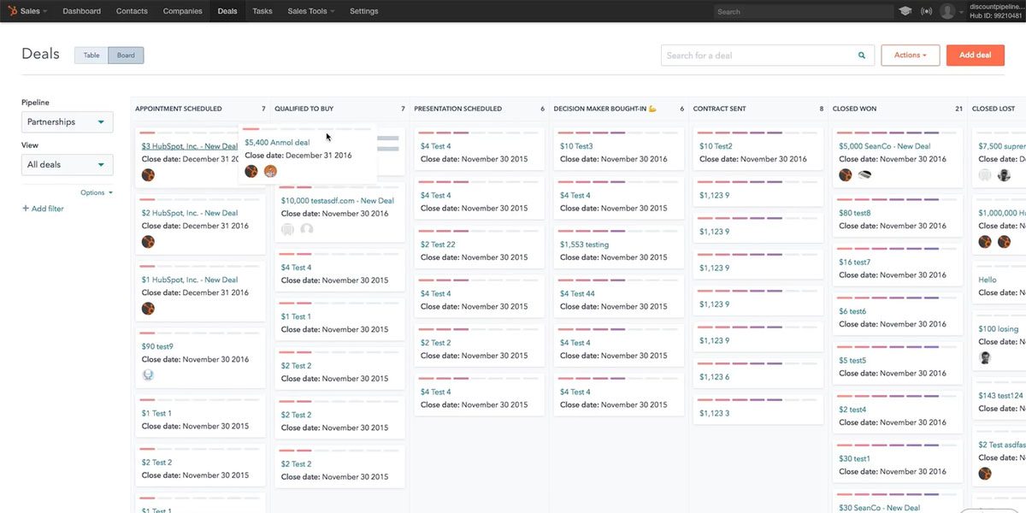Viewport: 1026px width, 513px height.
Task: Click the broadcast notifications icon
Action: pos(926,11)
